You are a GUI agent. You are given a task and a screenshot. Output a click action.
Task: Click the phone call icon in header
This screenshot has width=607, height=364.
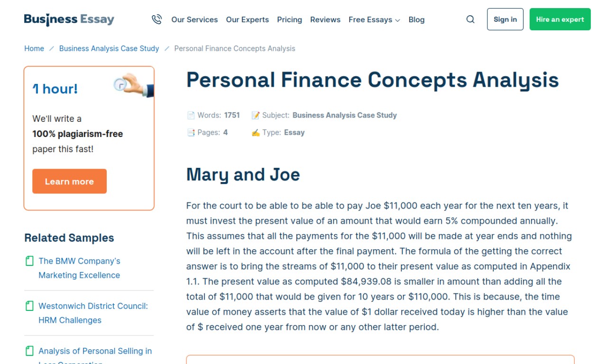[x=156, y=19]
